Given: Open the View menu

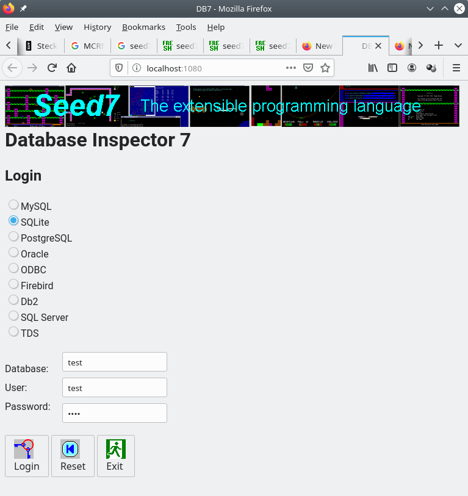Looking at the screenshot, I should click(63, 27).
